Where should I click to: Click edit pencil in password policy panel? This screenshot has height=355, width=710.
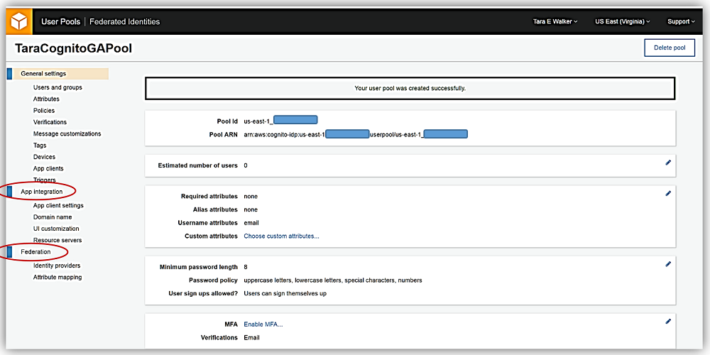[x=667, y=264]
